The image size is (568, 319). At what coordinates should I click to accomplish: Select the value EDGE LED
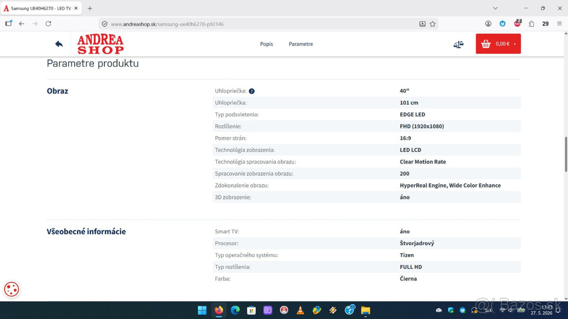[412, 114]
